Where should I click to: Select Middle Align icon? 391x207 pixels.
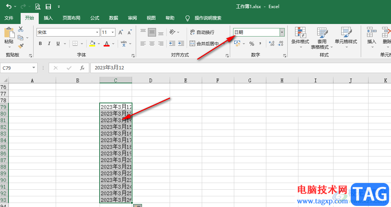152,32
